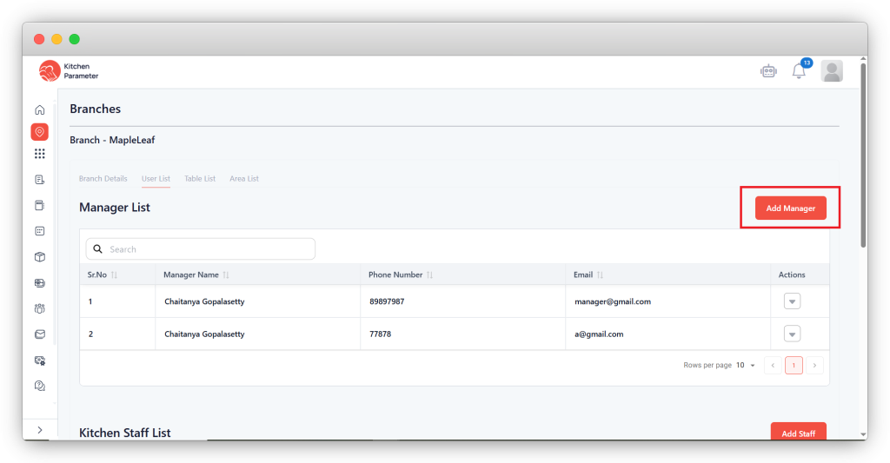Open the Area List tab

coord(244,179)
